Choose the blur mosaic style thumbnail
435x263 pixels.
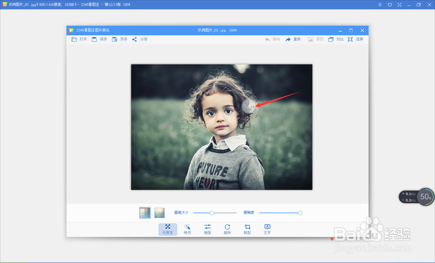[x=160, y=213]
